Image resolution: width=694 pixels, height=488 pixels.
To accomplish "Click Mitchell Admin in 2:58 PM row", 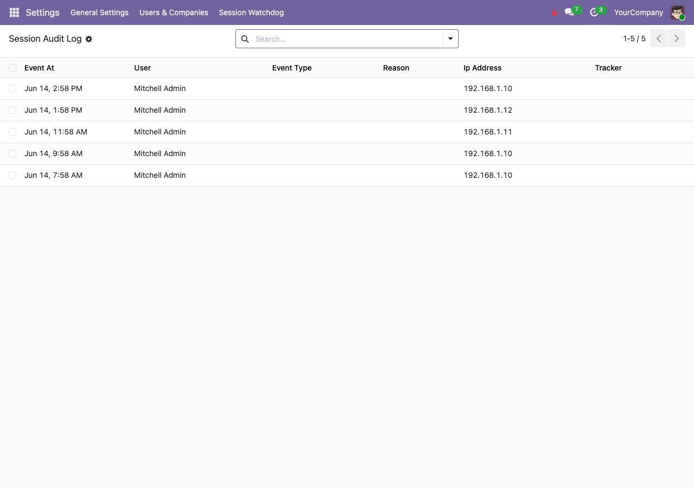I will pos(160,88).
